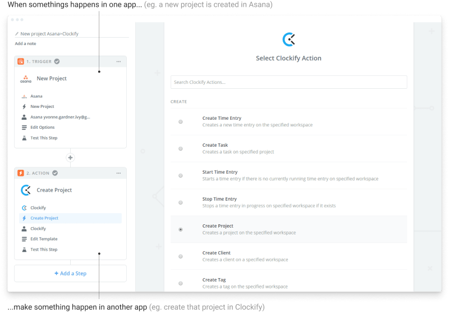This screenshot has height=312, width=449.
Task: Click the orange trigger step icon
Action: 21,61
